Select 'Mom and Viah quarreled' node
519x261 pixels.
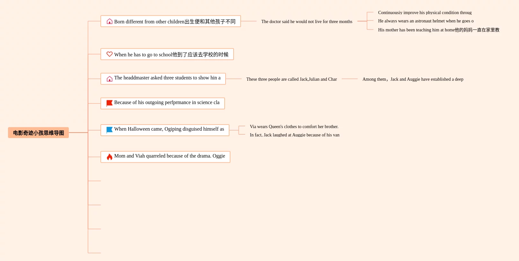[x=165, y=157]
